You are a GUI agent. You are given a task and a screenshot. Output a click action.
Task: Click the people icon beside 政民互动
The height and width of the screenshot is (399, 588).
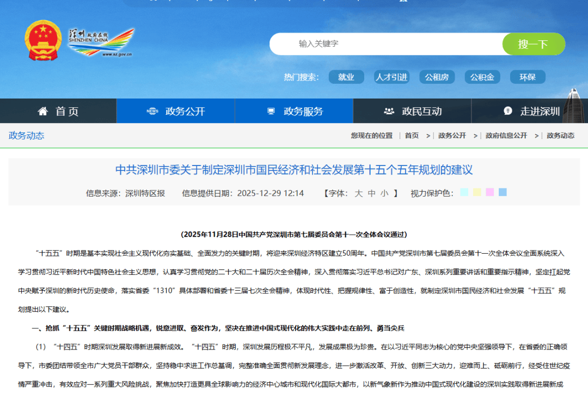pyautogui.click(x=389, y=111)
